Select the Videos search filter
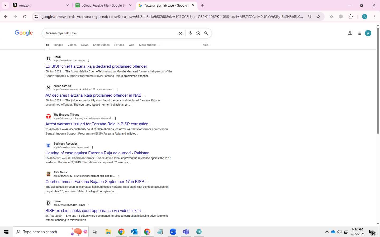 72,45
